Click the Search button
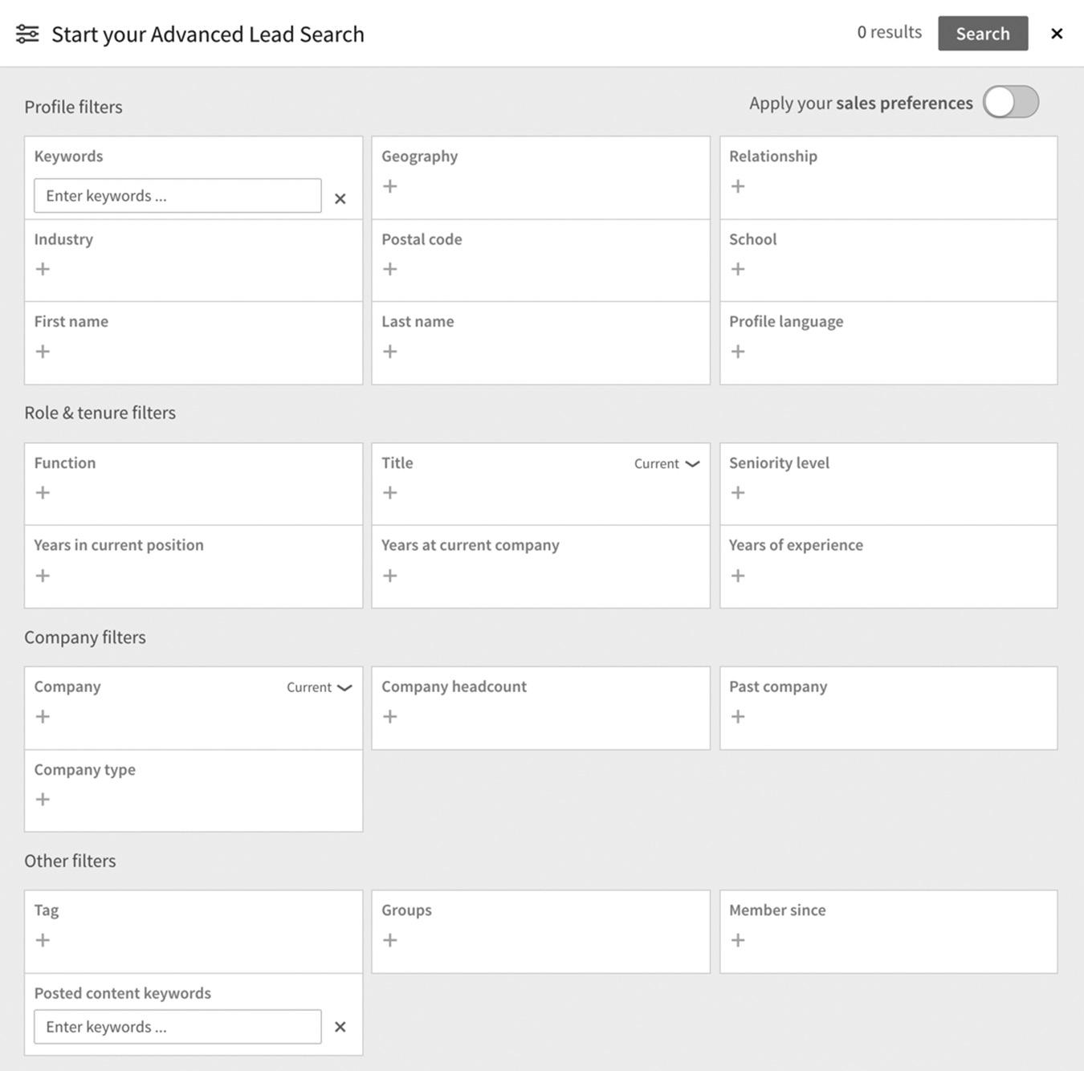1084x1071 pixels. (x=983, y=34)
